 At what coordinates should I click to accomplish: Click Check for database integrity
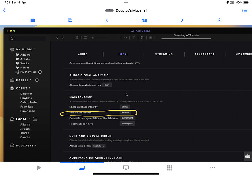(125, 107)
